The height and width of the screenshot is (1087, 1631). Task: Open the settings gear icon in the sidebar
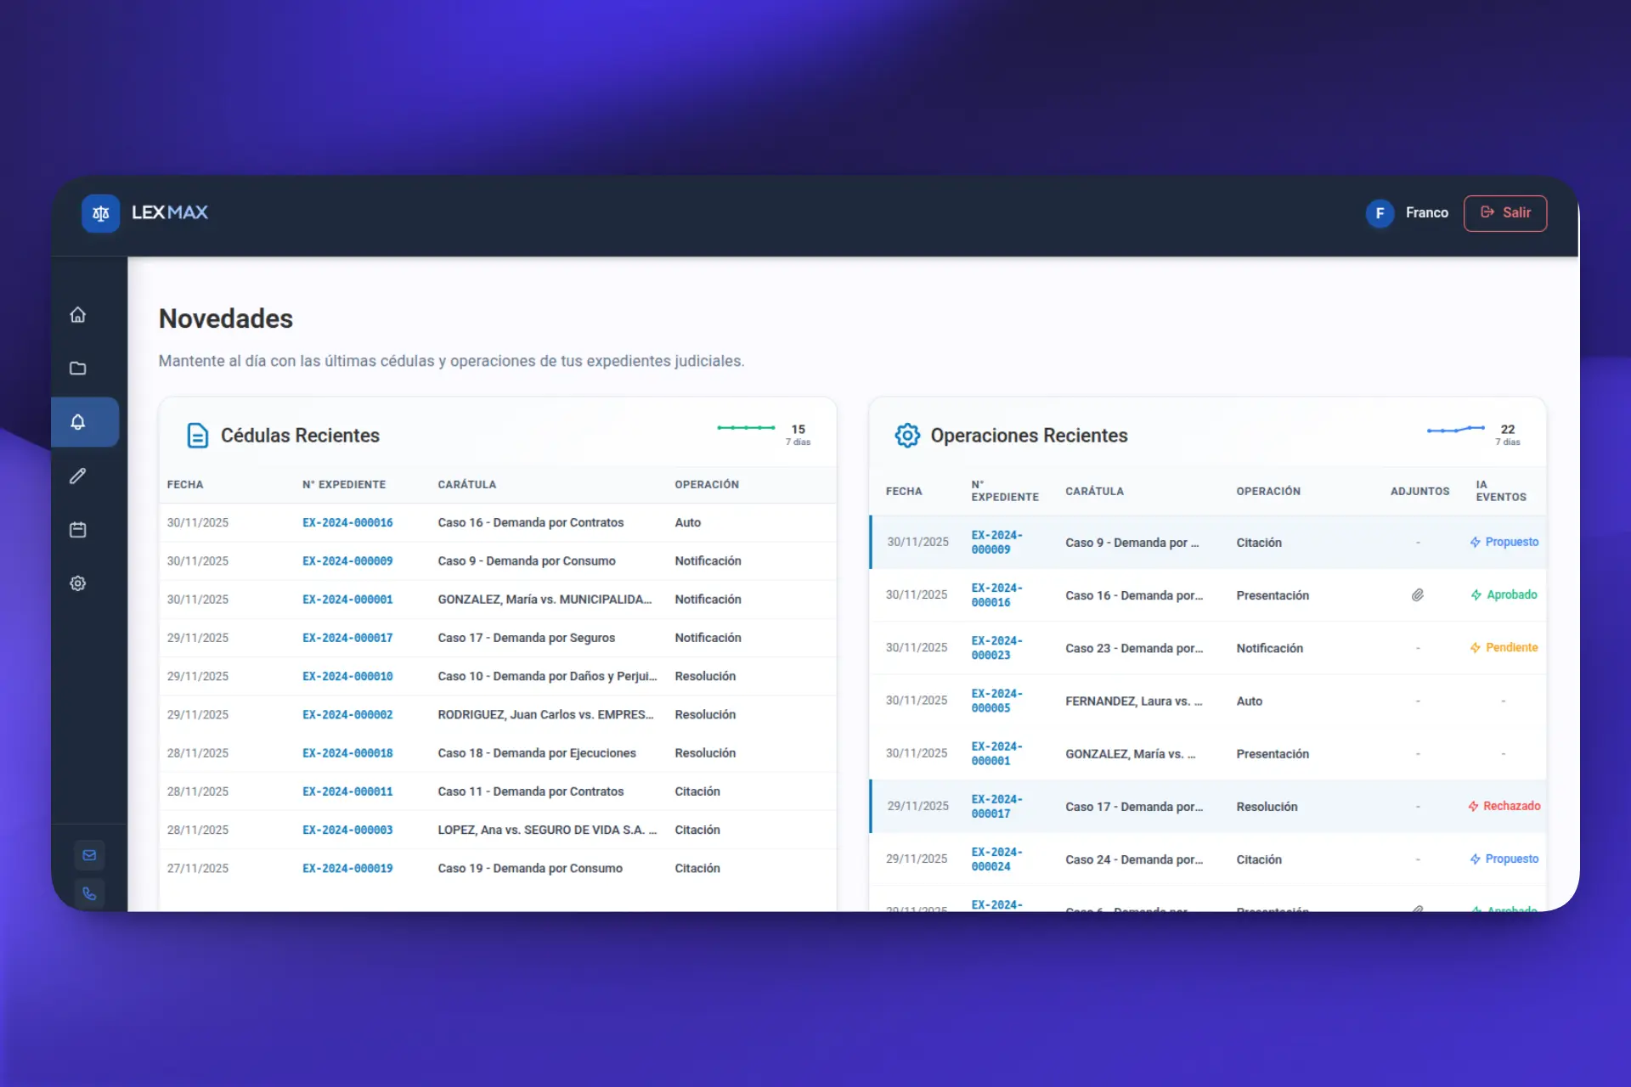click(x=78, y=583)
